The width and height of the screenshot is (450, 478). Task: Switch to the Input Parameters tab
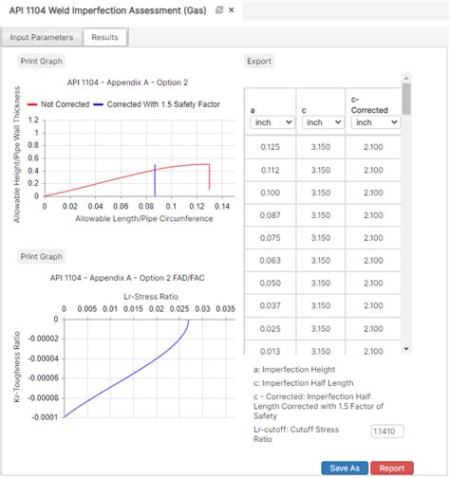pos(42,37)
